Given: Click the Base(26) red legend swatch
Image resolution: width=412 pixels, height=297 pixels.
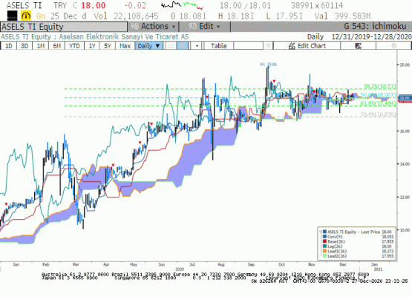Looking at the screenshot, I should (x=324, y=241).
